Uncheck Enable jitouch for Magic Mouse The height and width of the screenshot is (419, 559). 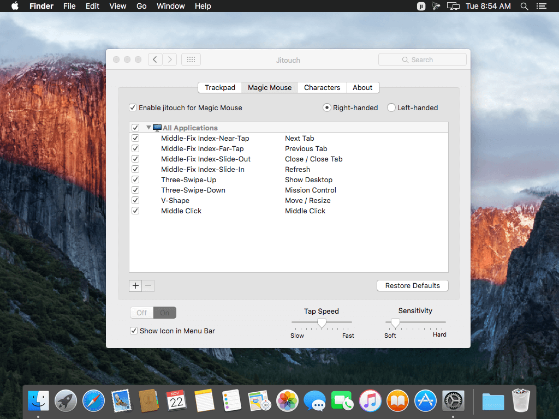click(133, 107)
